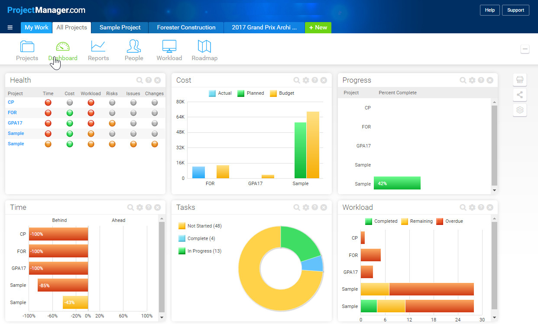Search within the Health widget
The height and width of the screenshot is (324, 538).
[x=139, y=80]
